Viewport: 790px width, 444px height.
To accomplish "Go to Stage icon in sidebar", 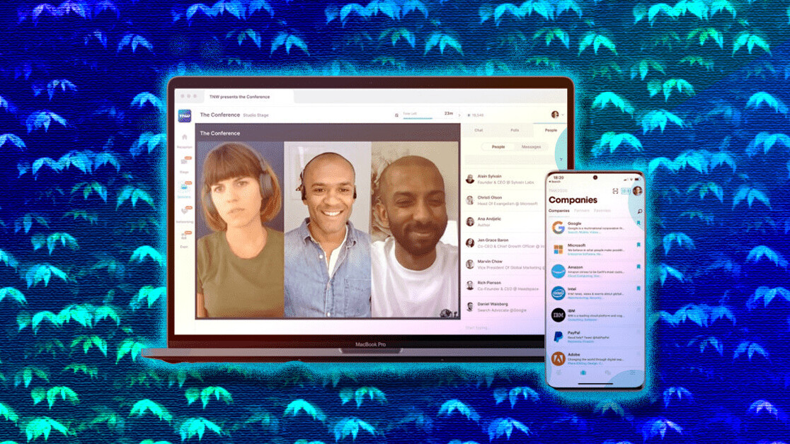I will [x=185, y=162].
